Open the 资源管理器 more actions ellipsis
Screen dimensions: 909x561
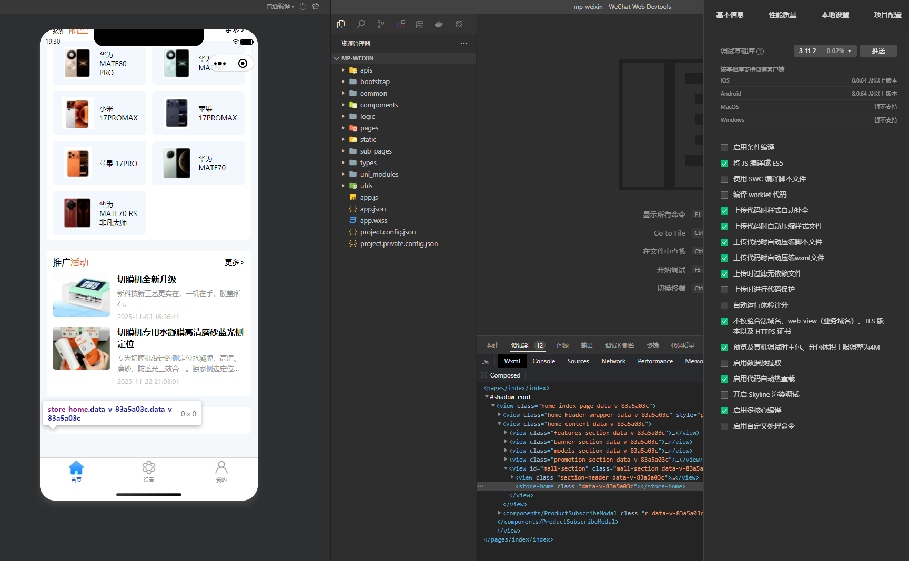(x=464, y=44)
